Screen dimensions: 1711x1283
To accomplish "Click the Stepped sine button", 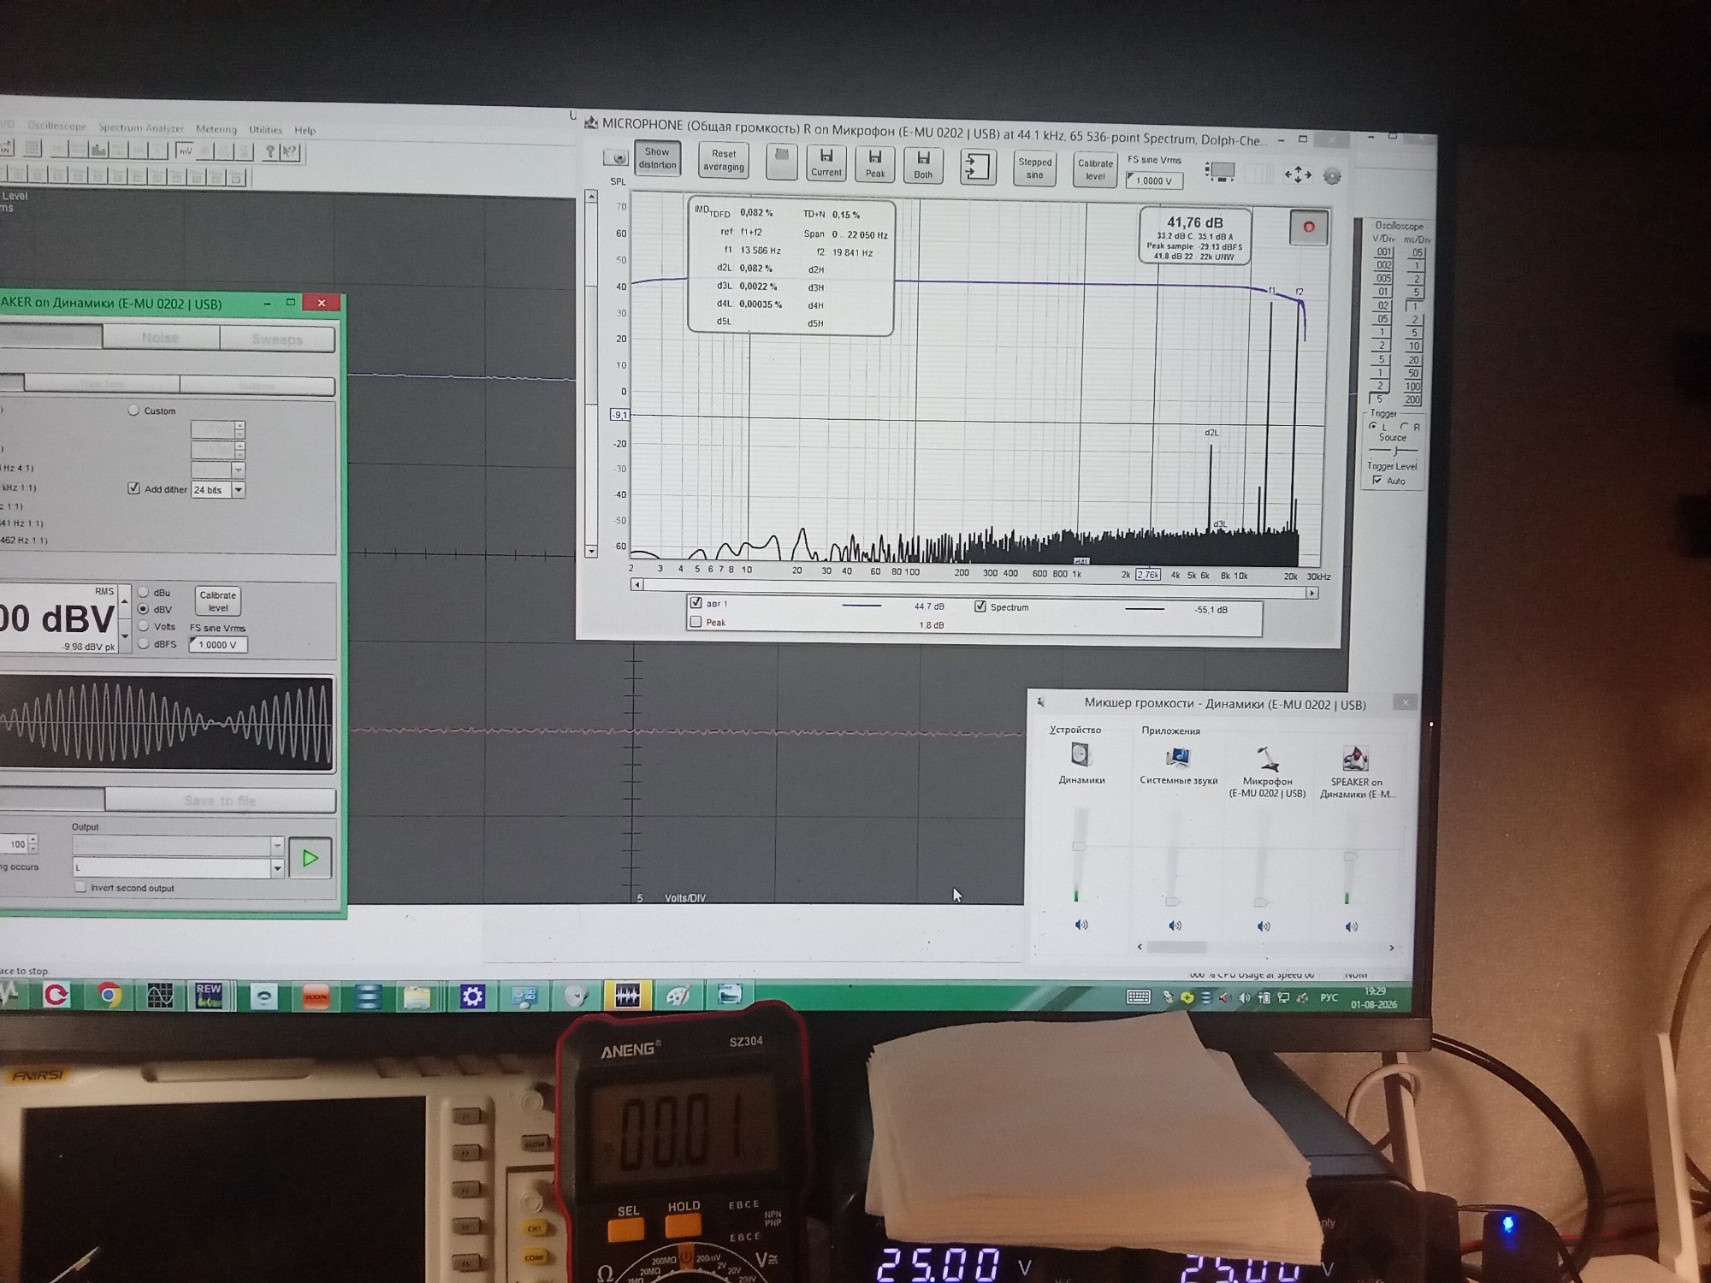I will 1034,169.
